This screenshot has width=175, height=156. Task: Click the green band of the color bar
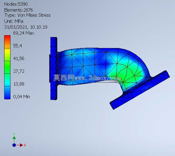tap(7, 67)
